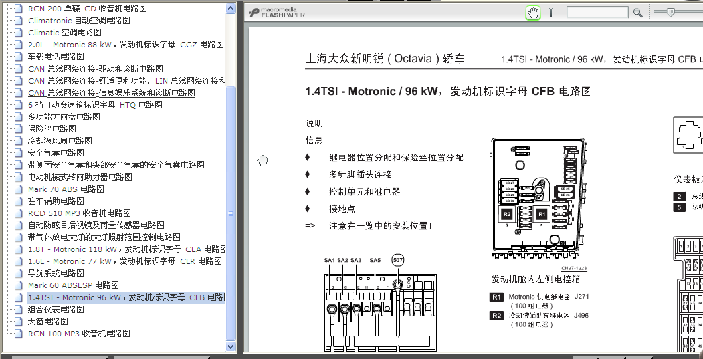Click document icon beside 组合仪表电路图
The width and height of the screenshot is (703, 359).
click(18, 310)
